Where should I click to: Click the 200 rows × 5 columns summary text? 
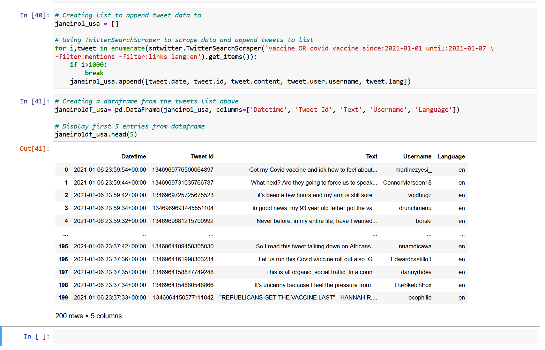88,316
